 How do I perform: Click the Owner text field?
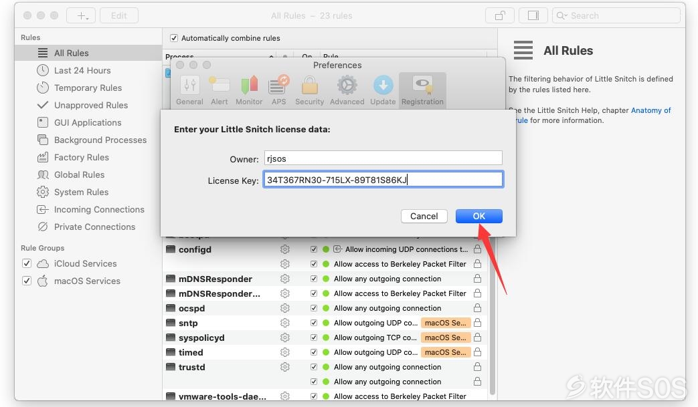point(383,158)
